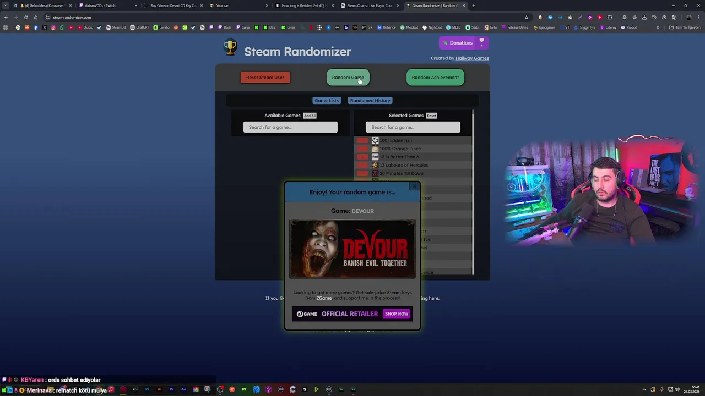
Task: Click the 100% Orange Juice game icon
Action: pos(375,148)
